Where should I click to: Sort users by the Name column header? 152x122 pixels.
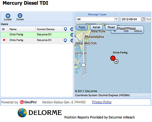(22, 29)
